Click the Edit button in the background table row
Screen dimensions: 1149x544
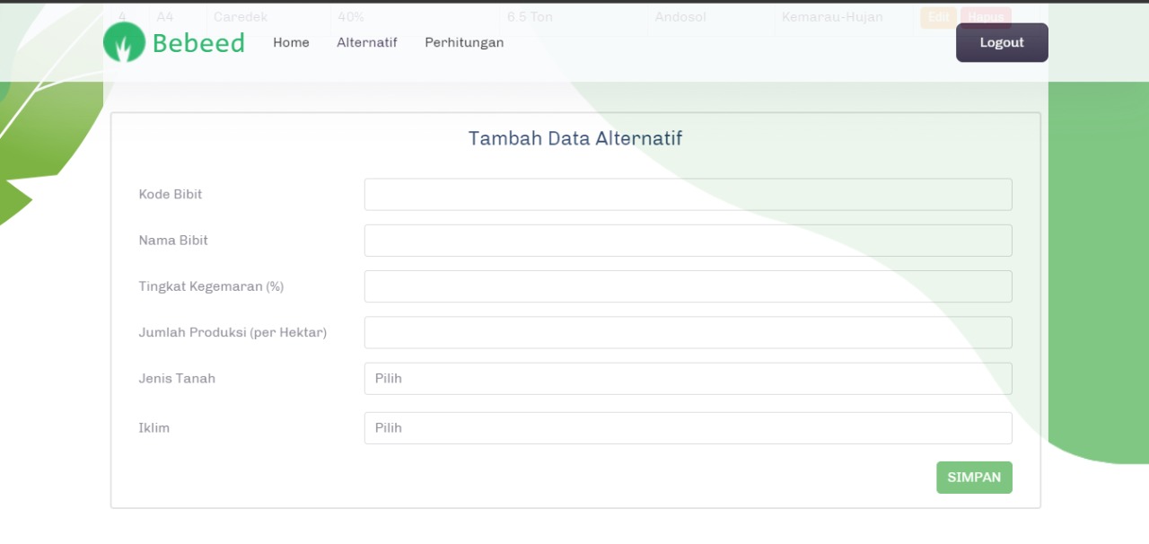click(x=938, y=16)
